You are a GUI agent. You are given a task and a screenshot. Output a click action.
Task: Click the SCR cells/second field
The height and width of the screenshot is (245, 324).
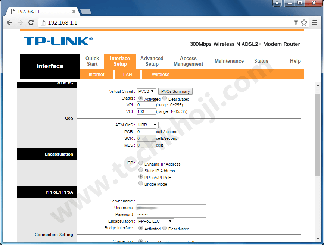coord(146,138)
